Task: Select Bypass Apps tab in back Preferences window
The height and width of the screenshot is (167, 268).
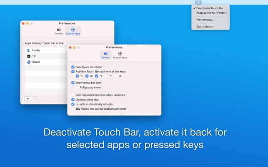Action: tap(73, 31)
